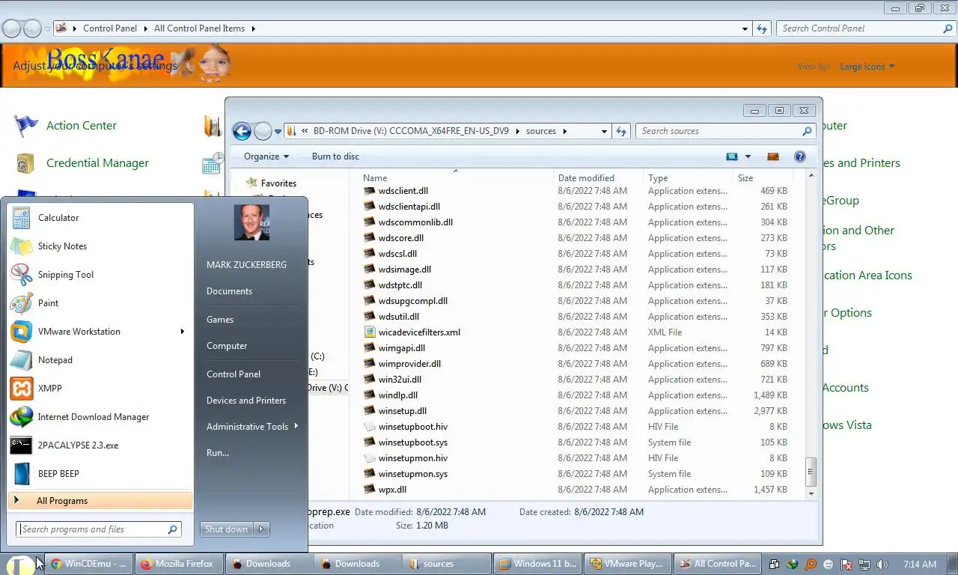Toggle the preview pane icon

pos(773,156)
